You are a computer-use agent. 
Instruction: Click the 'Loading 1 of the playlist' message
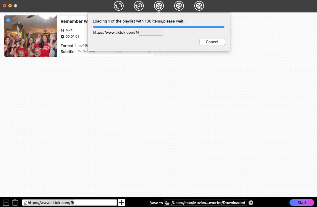pos(140,21)
